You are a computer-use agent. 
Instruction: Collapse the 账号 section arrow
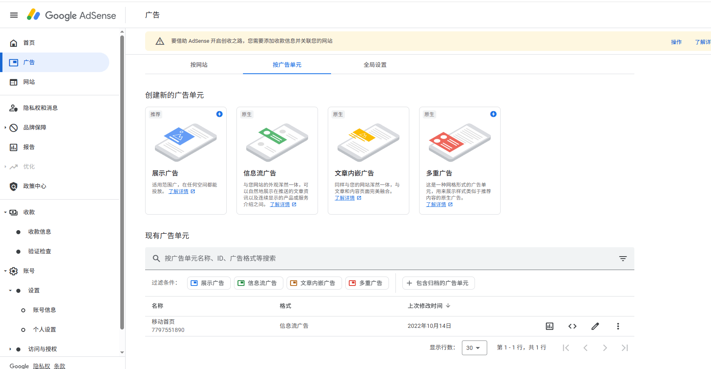click(5, 271)
